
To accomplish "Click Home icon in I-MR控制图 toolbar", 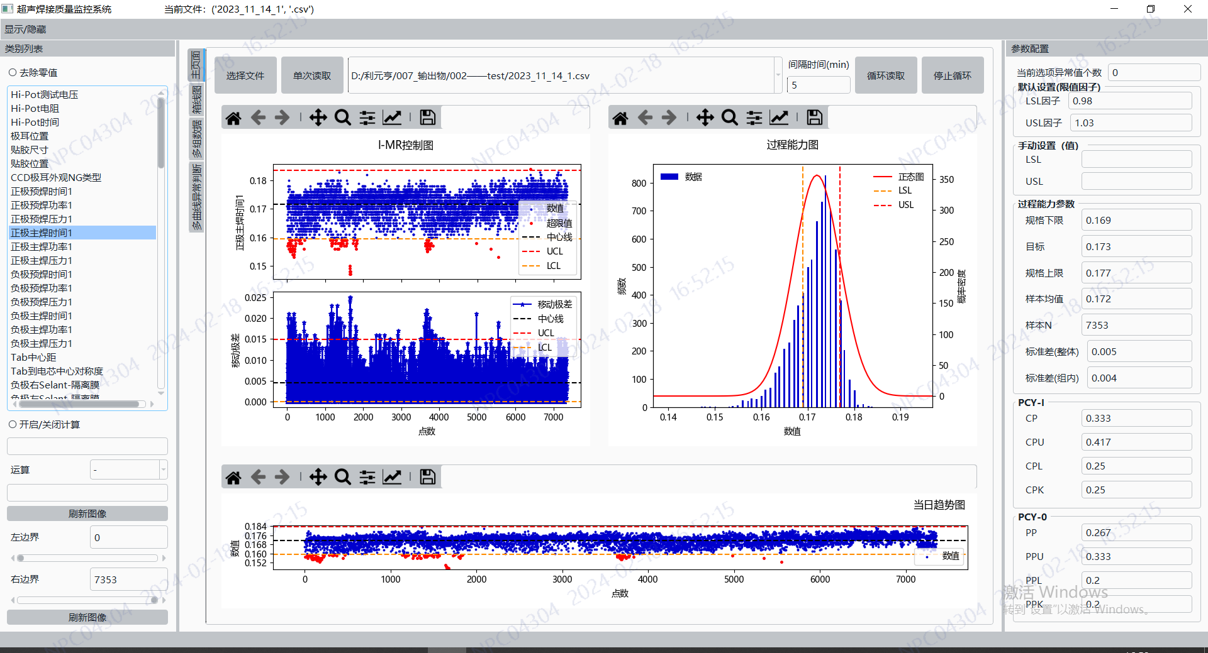I will [x=233, y=118].
